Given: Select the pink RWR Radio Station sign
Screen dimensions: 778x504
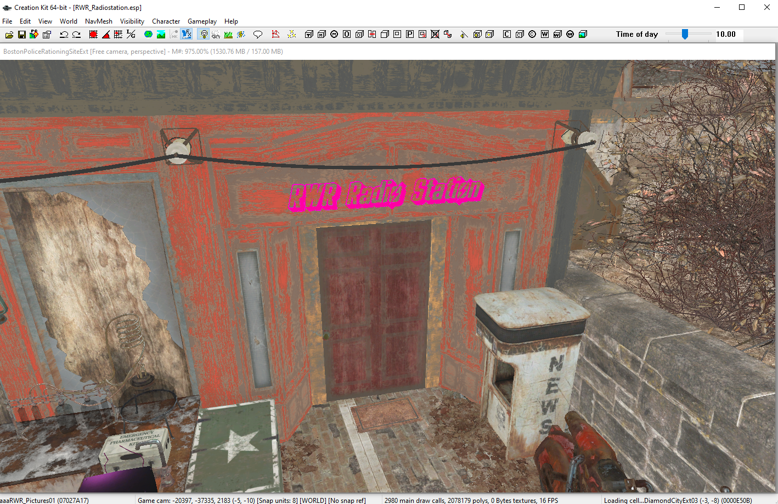Looking at the screenshot, I should pyautogui.click(x=386, y=194).
